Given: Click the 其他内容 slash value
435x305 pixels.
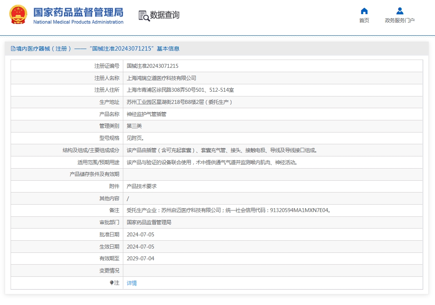Looking at the screenshot, I should pyautogui.click(x=128, y=199).
